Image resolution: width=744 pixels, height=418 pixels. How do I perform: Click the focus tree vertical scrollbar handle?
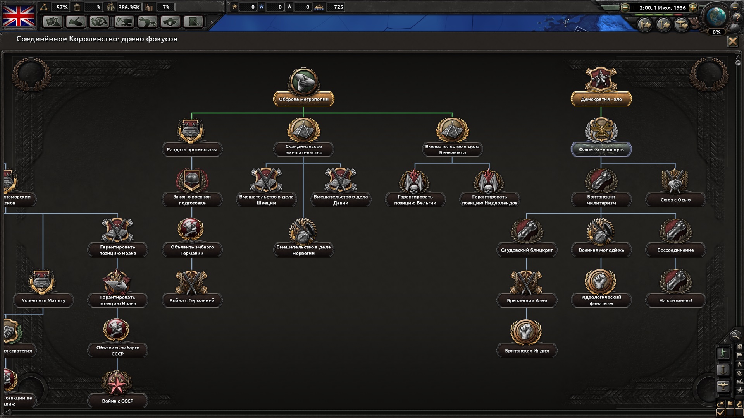tap(738, 63)
